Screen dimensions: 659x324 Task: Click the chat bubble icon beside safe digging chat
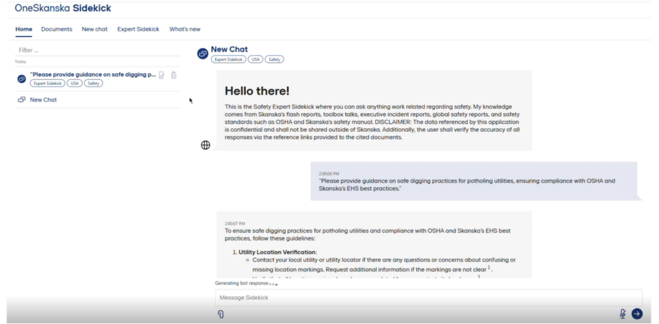click(x=21, y=79)
